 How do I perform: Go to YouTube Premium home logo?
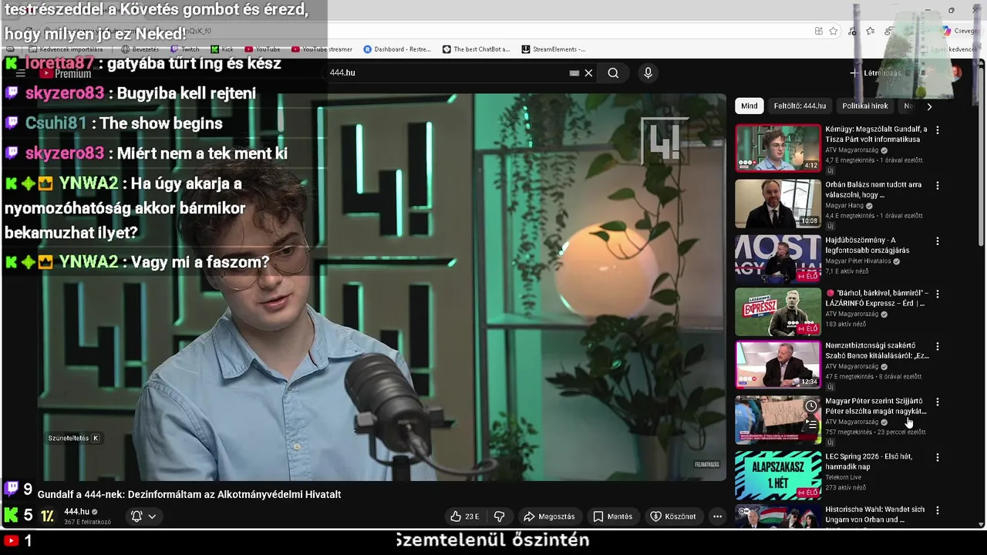point(66,73)
